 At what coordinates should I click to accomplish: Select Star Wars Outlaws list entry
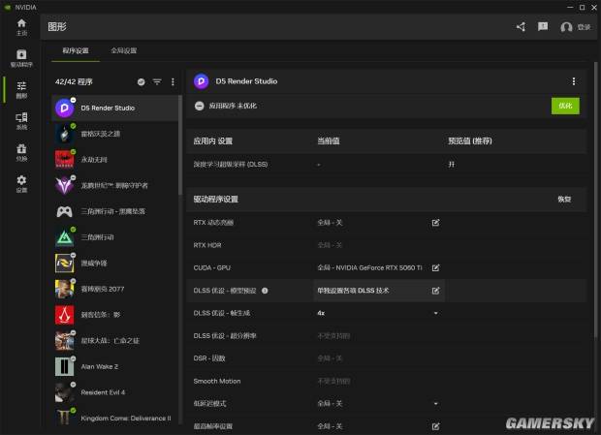115,340
